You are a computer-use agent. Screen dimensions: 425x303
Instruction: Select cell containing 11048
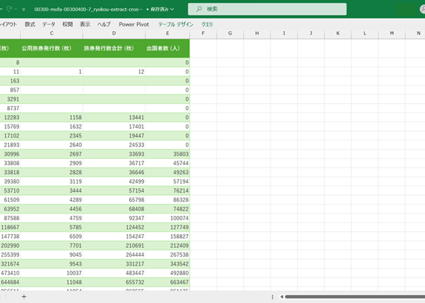click(x=52, y=282)
